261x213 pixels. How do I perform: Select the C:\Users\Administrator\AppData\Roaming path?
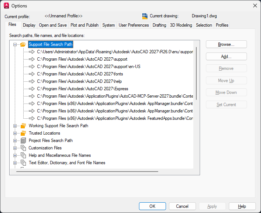tap(115, 52)
